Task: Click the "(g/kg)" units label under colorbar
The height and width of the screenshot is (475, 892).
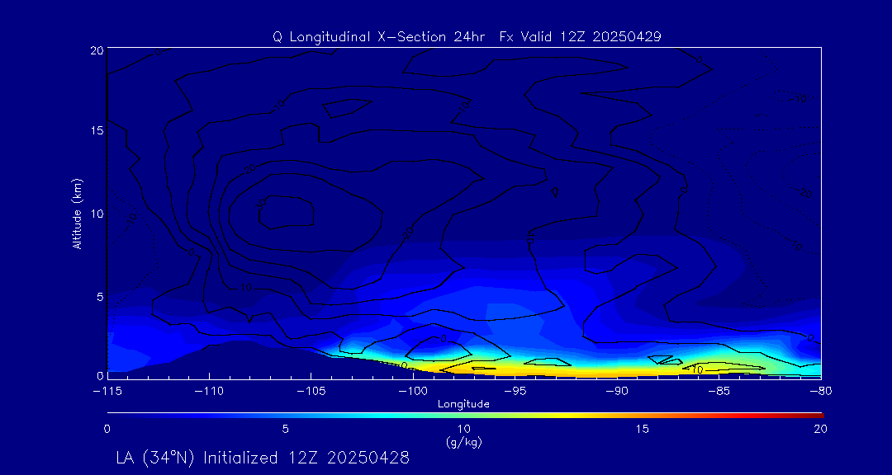Action: click(x=463, y=442)
